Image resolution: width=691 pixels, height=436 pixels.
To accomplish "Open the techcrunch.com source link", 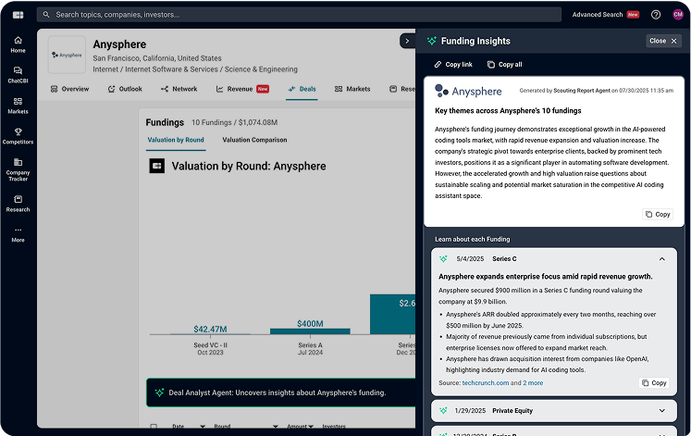I will click(485, 382).
